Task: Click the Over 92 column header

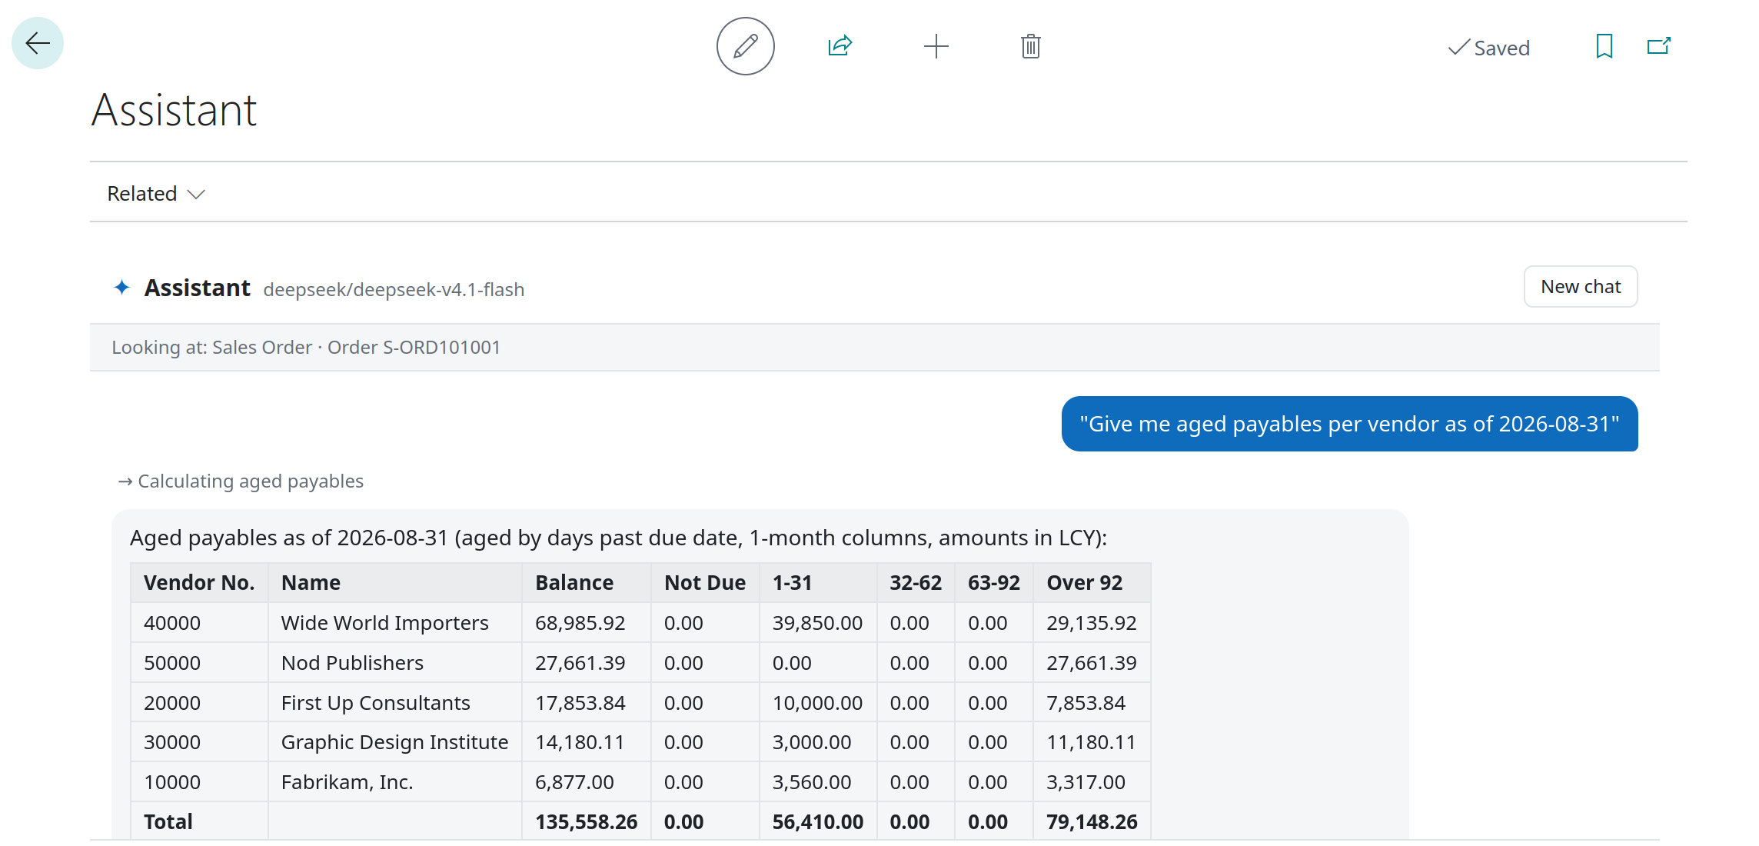Action: click(1091, 582)
